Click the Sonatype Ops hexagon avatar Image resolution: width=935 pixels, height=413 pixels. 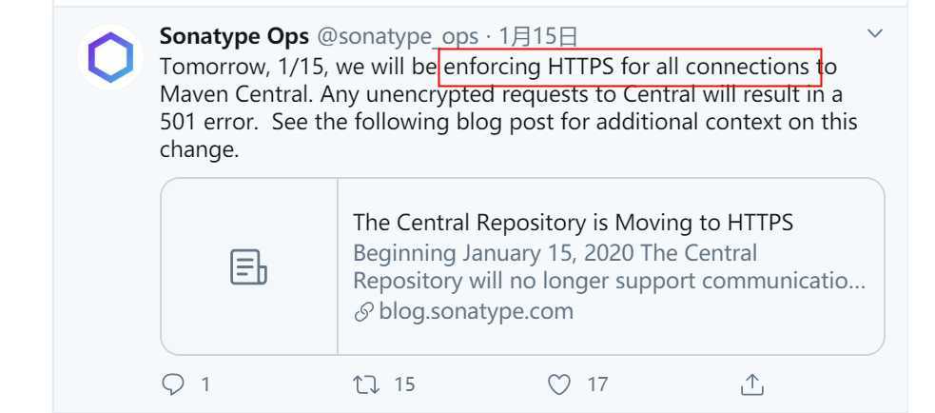click(x=110, y=58)
